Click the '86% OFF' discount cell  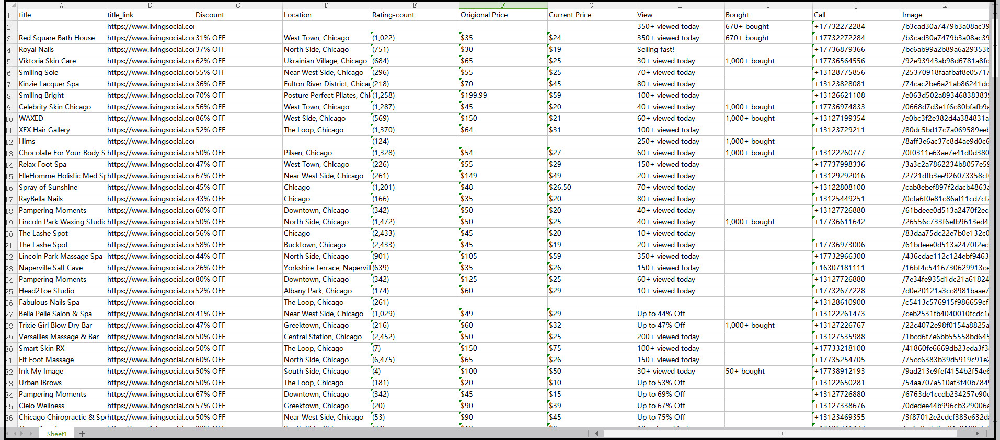click(x=238, y=119)
